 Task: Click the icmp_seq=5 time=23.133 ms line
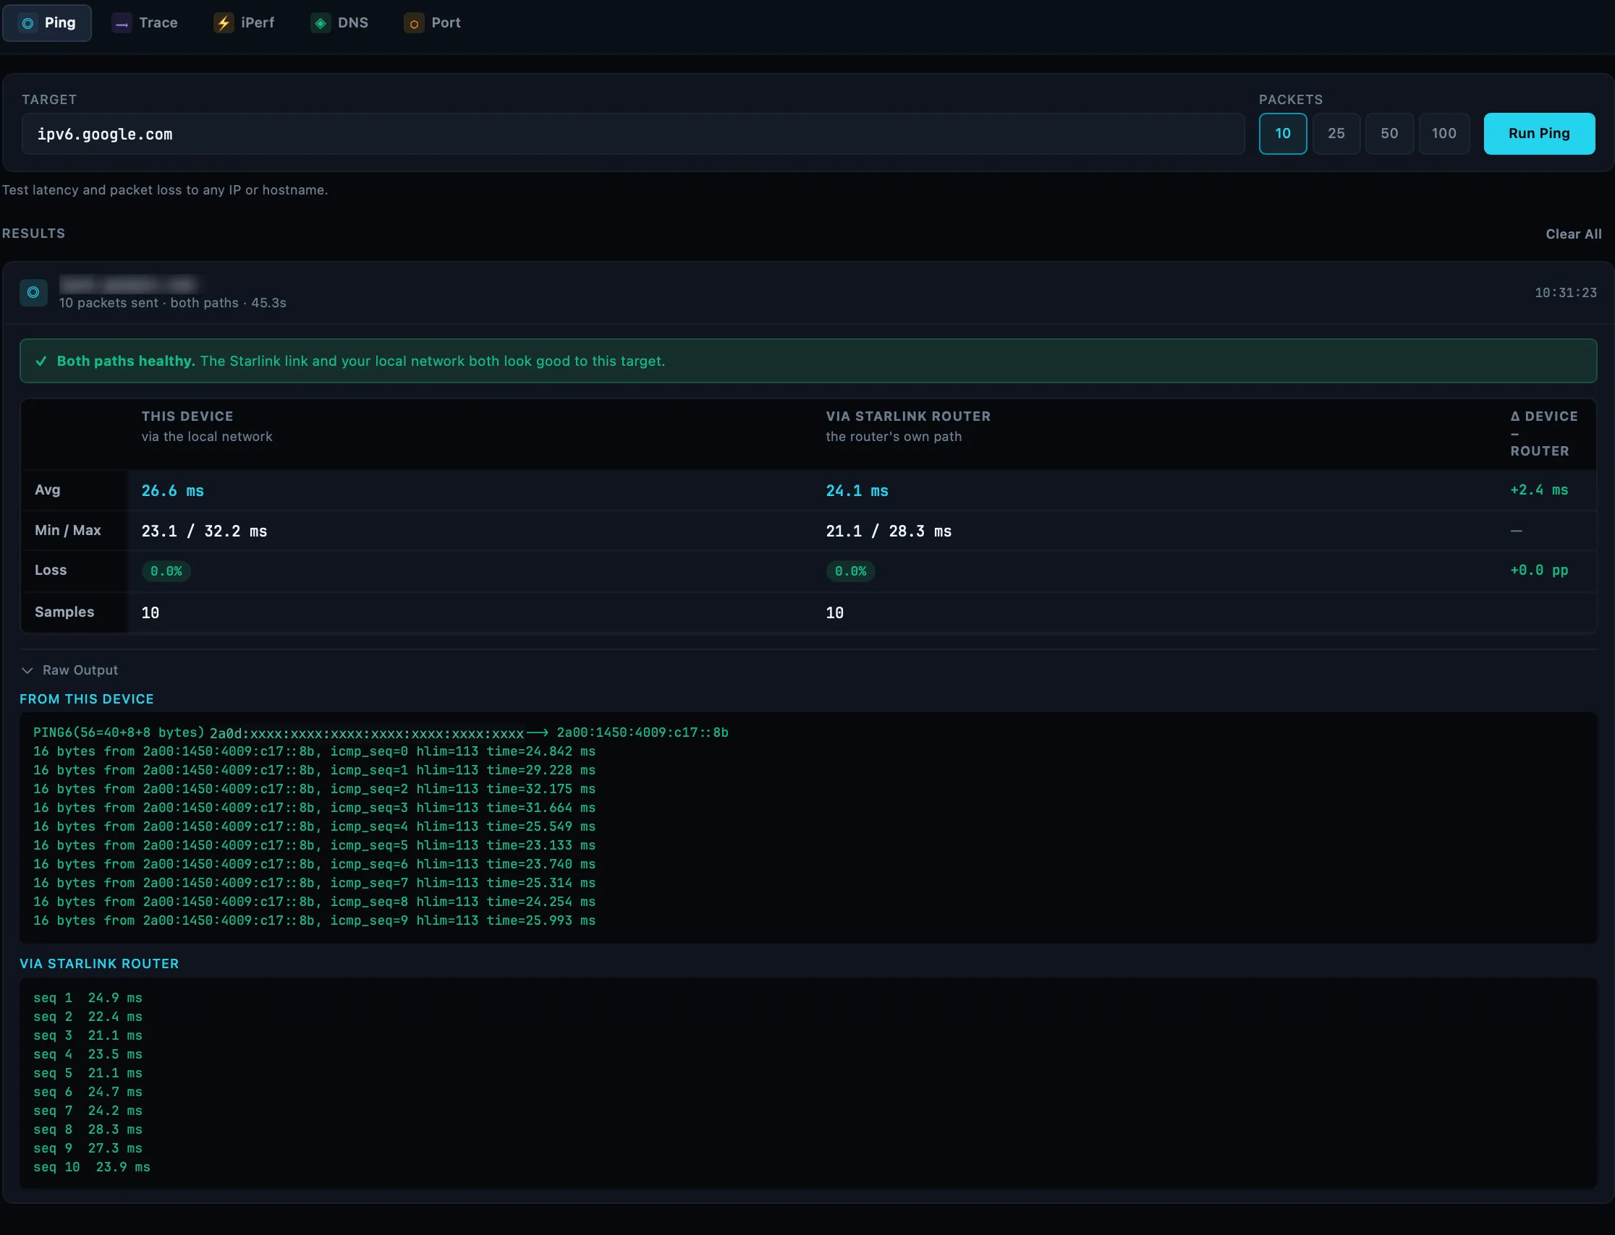tap(314, 845)
